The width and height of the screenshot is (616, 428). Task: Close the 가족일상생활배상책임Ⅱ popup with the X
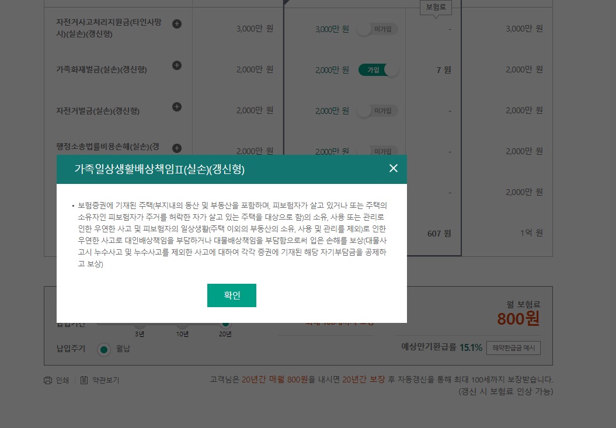[394, 168]
